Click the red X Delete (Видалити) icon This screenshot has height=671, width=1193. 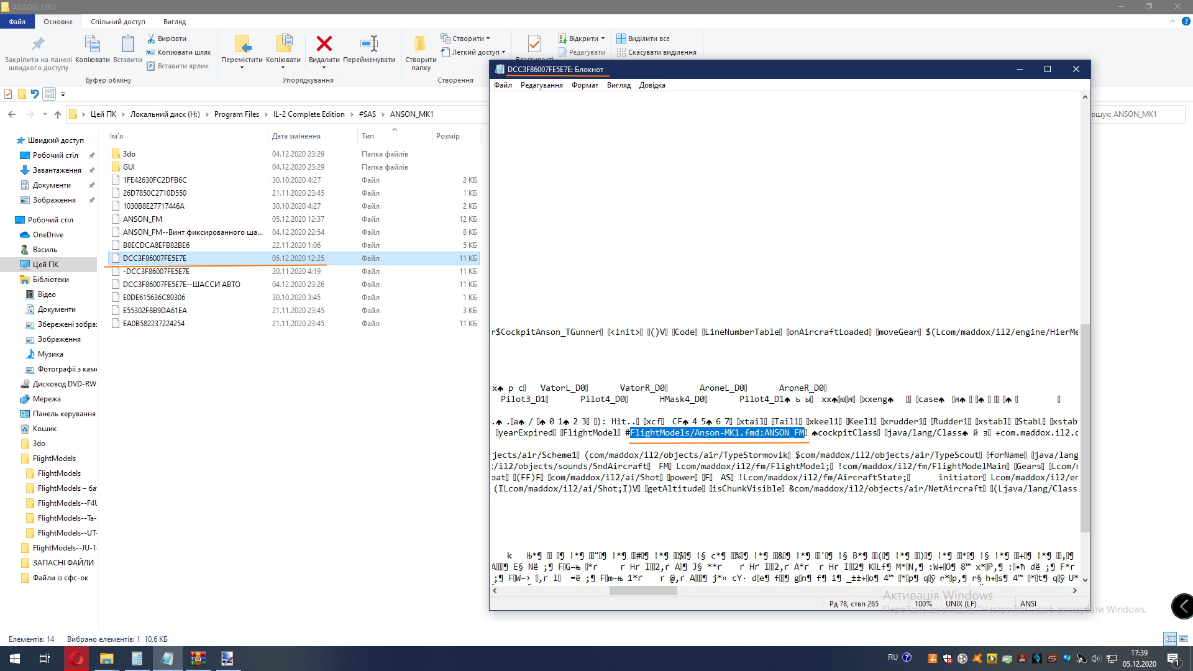click(x=324, y=43)
